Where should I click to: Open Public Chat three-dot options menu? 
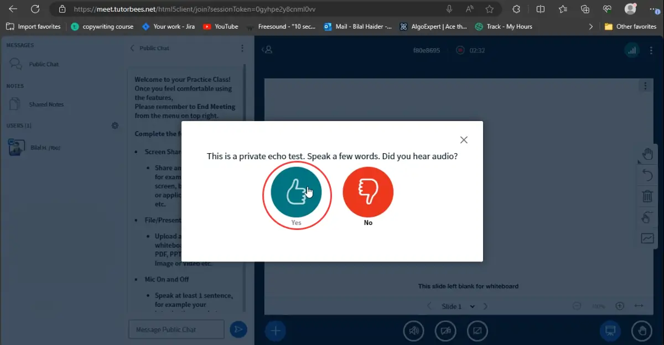(242, 49)
